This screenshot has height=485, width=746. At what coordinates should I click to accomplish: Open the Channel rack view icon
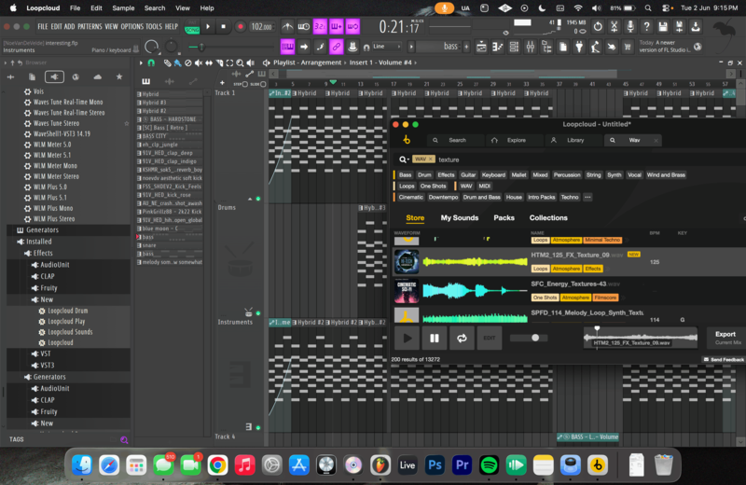coord(514,47)
